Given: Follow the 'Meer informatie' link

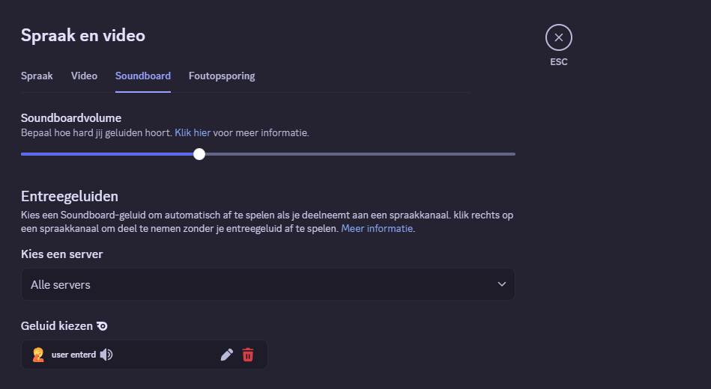Looking at the screenshot, I should pyautogui.click(x=377, y=228).
